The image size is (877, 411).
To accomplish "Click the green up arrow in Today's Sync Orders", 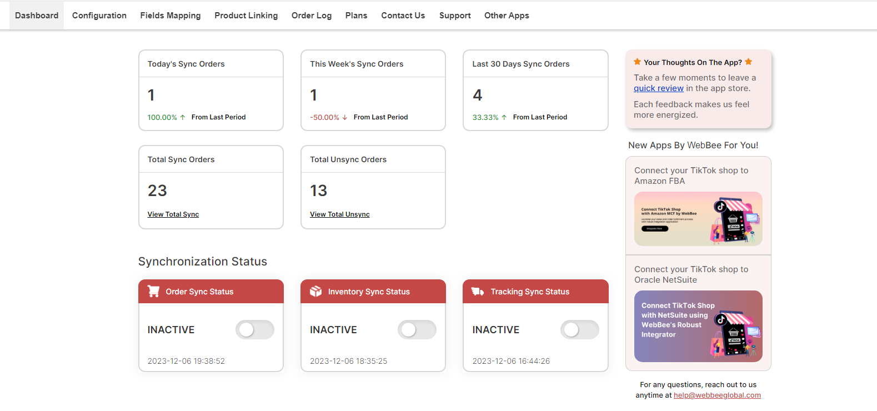I will 183,117.
